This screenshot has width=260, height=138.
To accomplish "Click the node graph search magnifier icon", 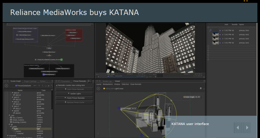I will (93, 24).
